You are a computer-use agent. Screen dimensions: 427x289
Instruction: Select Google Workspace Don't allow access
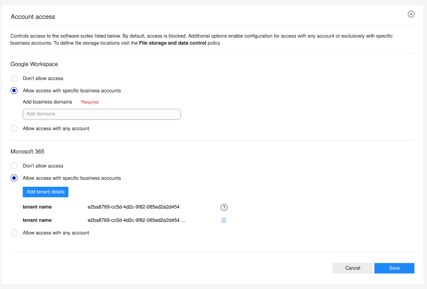14,78
